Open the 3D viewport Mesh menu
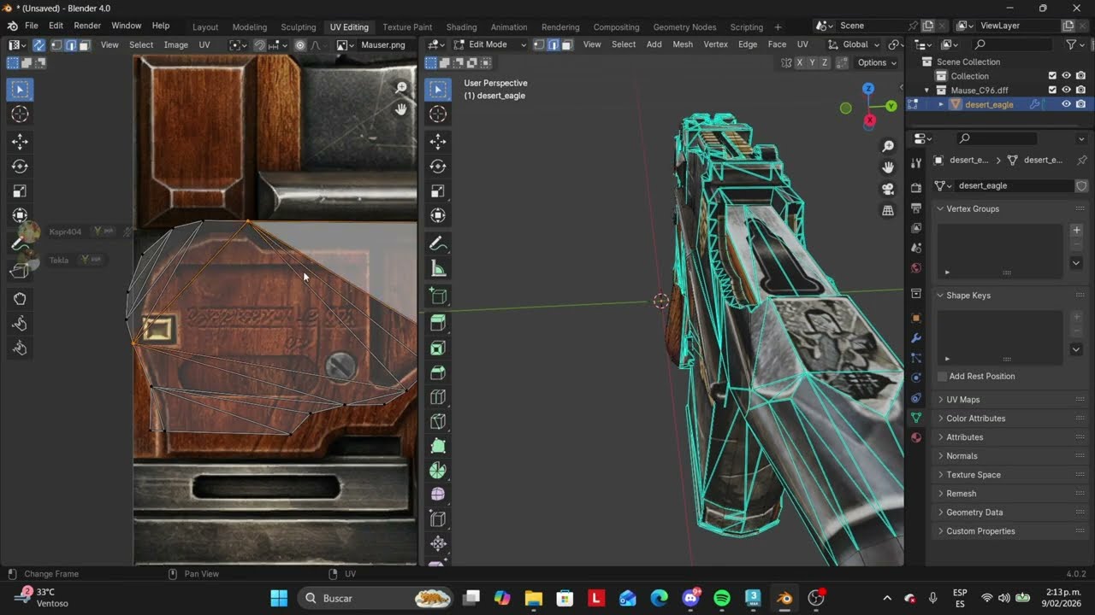This screenshot has height=615, width=1095. pyautogui.click(x=683, y=44)
